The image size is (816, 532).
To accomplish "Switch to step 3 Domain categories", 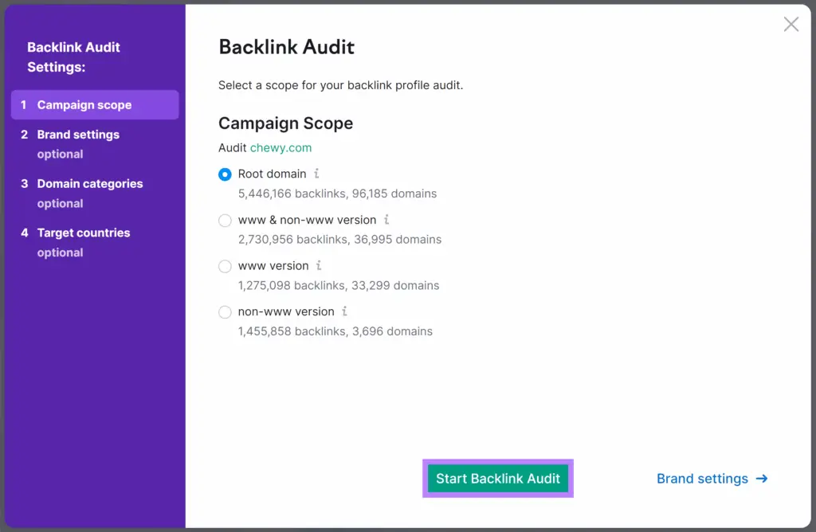I will (x=90, y=184).
